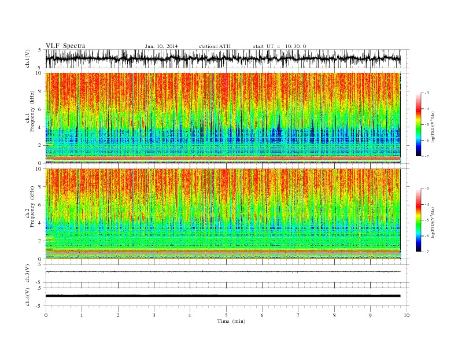
Task: Click the "ch.3(V)" axis label
Action: 28,274
